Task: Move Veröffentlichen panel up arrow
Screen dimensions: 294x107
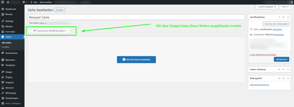Action: tap(279, 17)
